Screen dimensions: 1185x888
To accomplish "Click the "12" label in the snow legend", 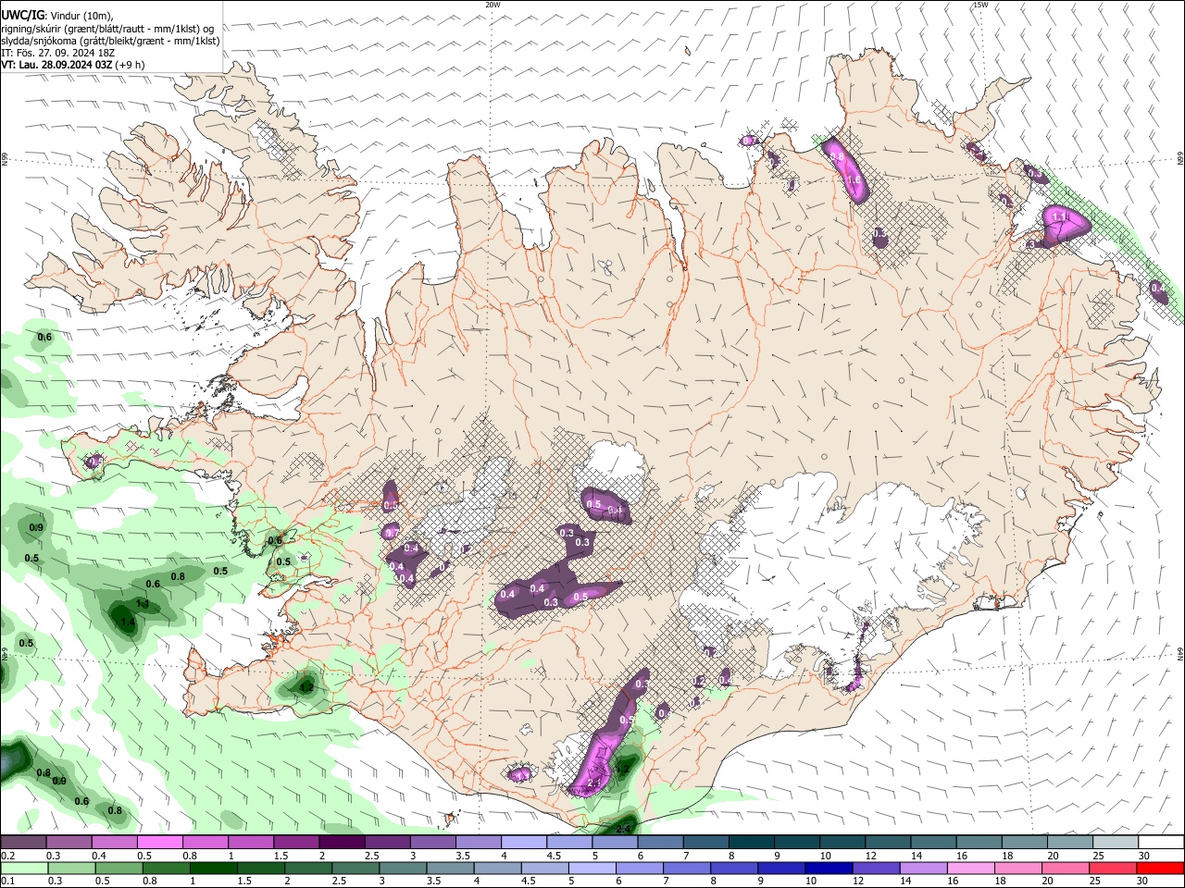I will coord(870,856).
